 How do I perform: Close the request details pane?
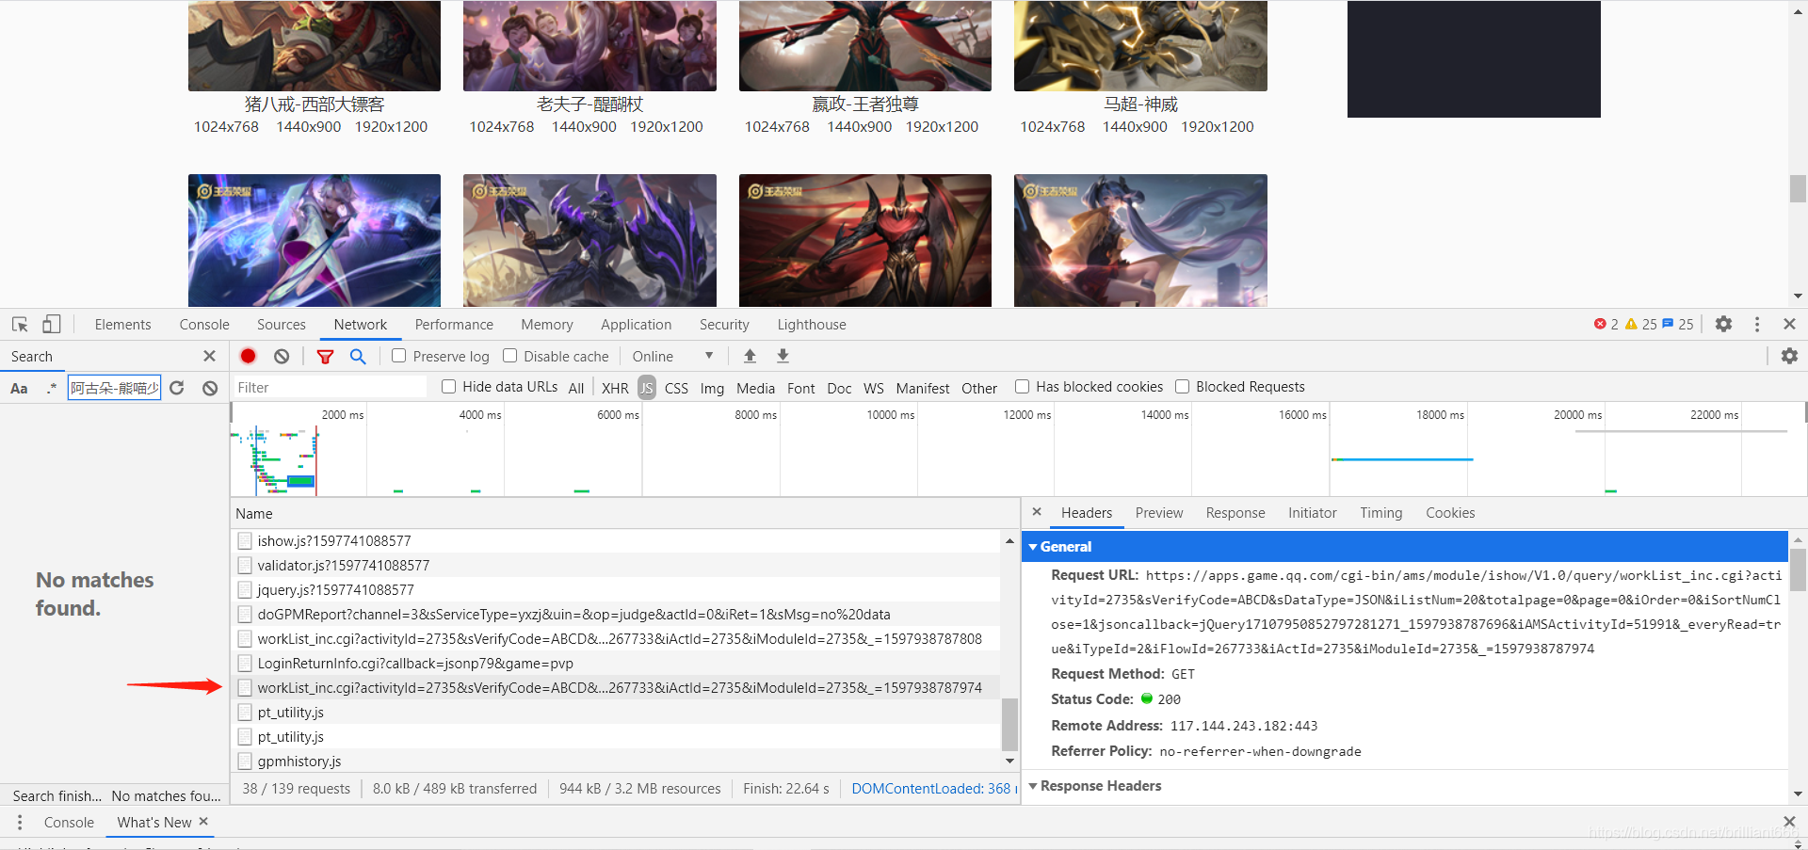coord(1037,512)
